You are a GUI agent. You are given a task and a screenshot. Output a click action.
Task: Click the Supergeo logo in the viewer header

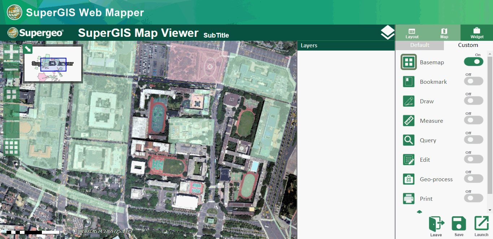click(x=36, y=33)
